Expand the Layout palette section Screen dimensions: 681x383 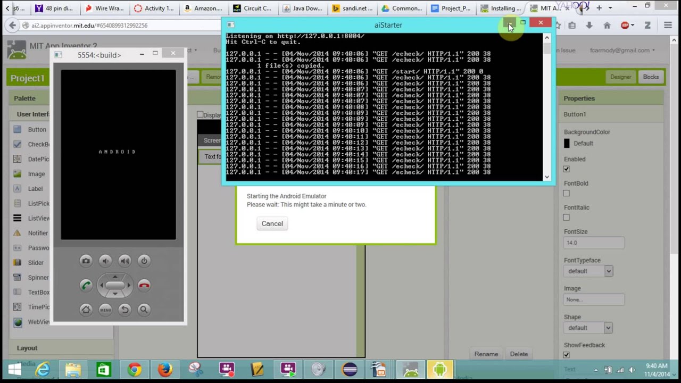[27, 348]
